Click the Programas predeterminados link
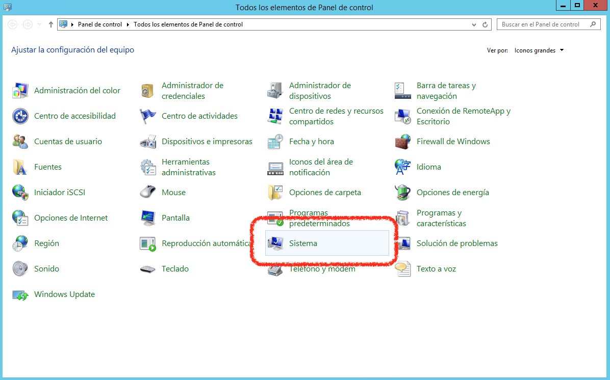 (x=319, y=218)
